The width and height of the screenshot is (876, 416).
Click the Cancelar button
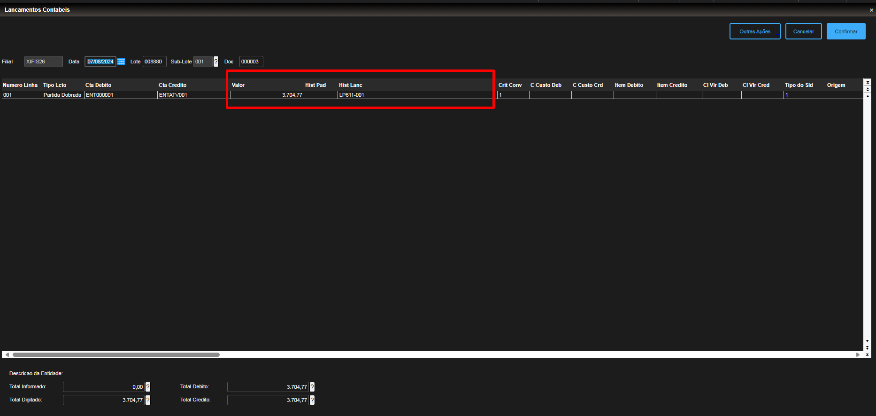click(x=804, y=31)
